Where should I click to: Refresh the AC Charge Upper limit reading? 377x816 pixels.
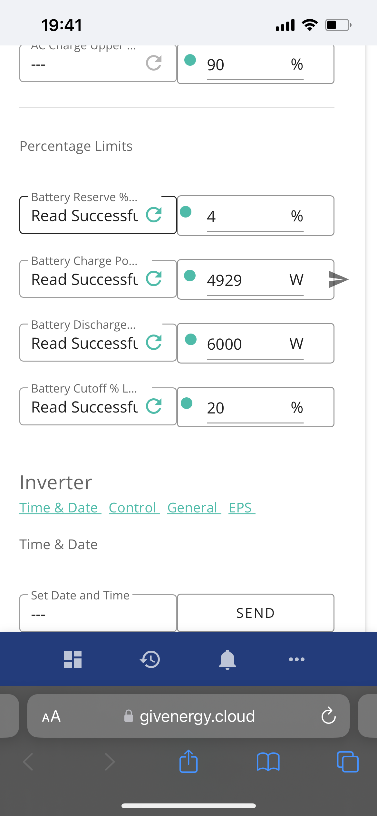154,63
